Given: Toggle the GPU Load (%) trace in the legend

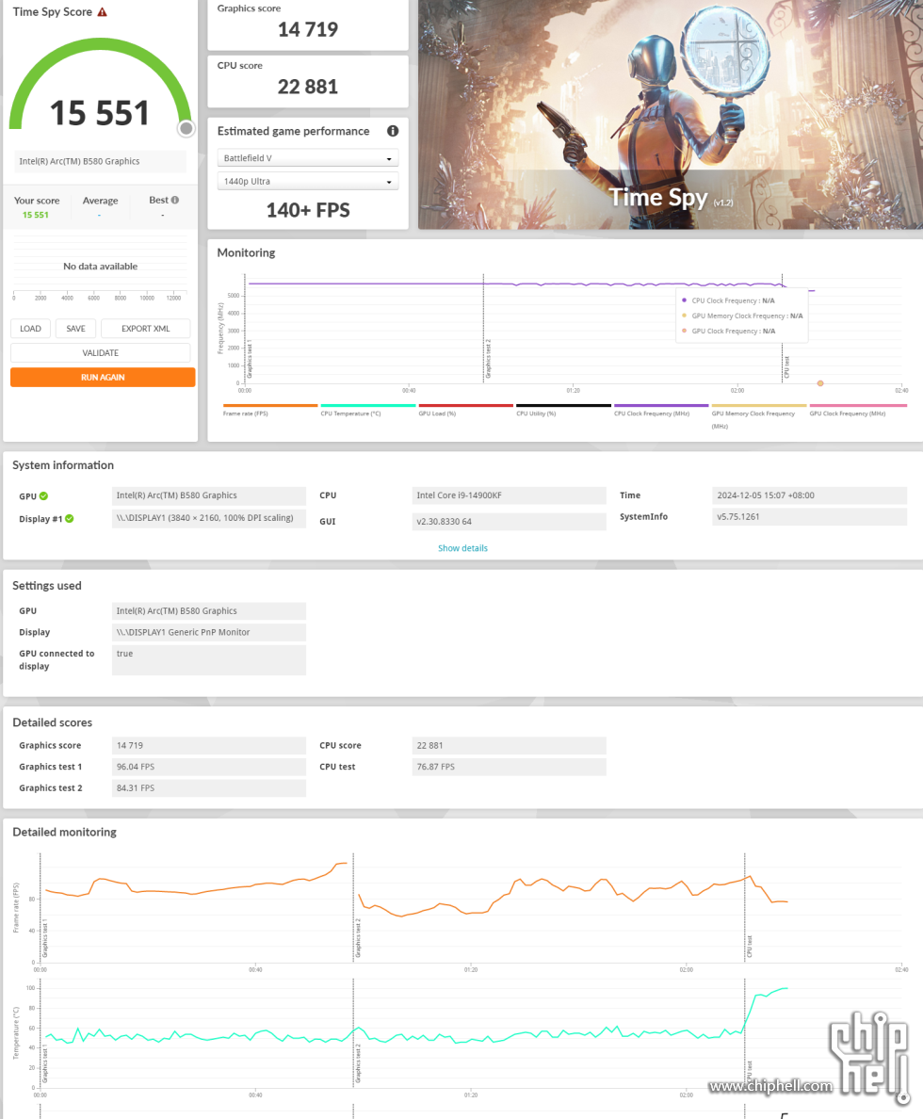Looking at the screenshot, I should 464,405.
